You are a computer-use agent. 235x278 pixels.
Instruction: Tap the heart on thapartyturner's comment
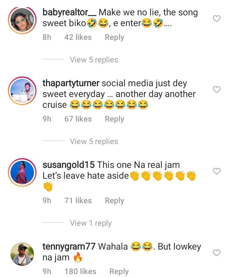tap(216, 90)
